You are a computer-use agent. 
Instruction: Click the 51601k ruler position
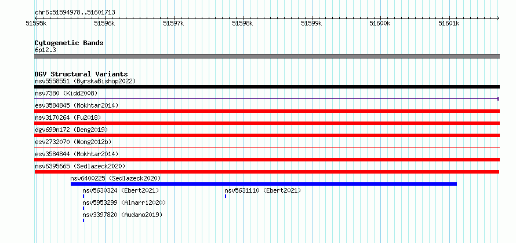pos(449,23)
